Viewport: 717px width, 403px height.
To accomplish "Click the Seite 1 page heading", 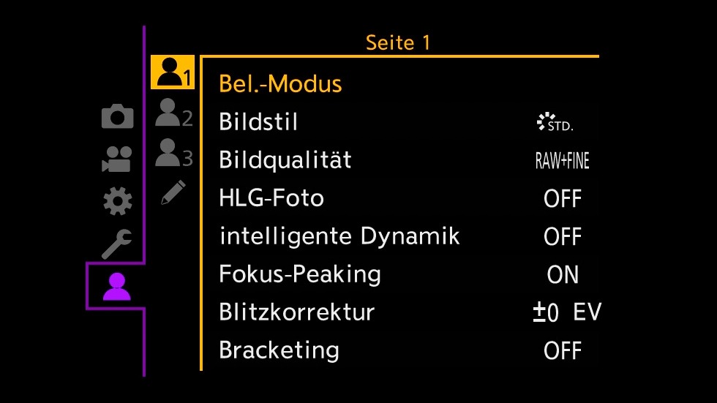I will [x=398, y=43].
